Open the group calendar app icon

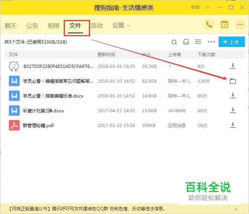pos(225,24)
